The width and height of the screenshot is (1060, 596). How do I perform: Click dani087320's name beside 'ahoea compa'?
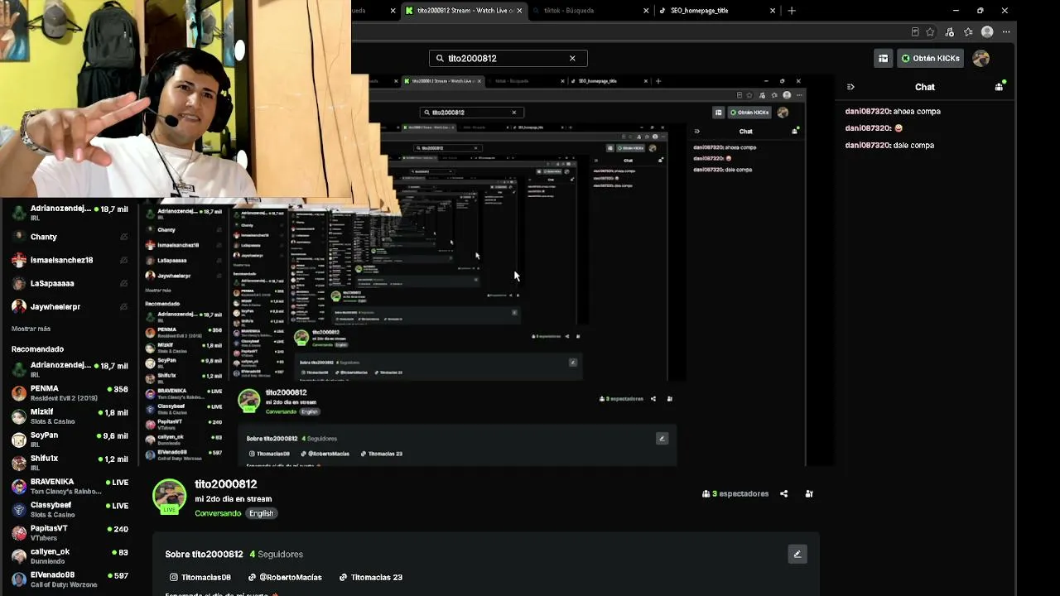pos(867,111)
